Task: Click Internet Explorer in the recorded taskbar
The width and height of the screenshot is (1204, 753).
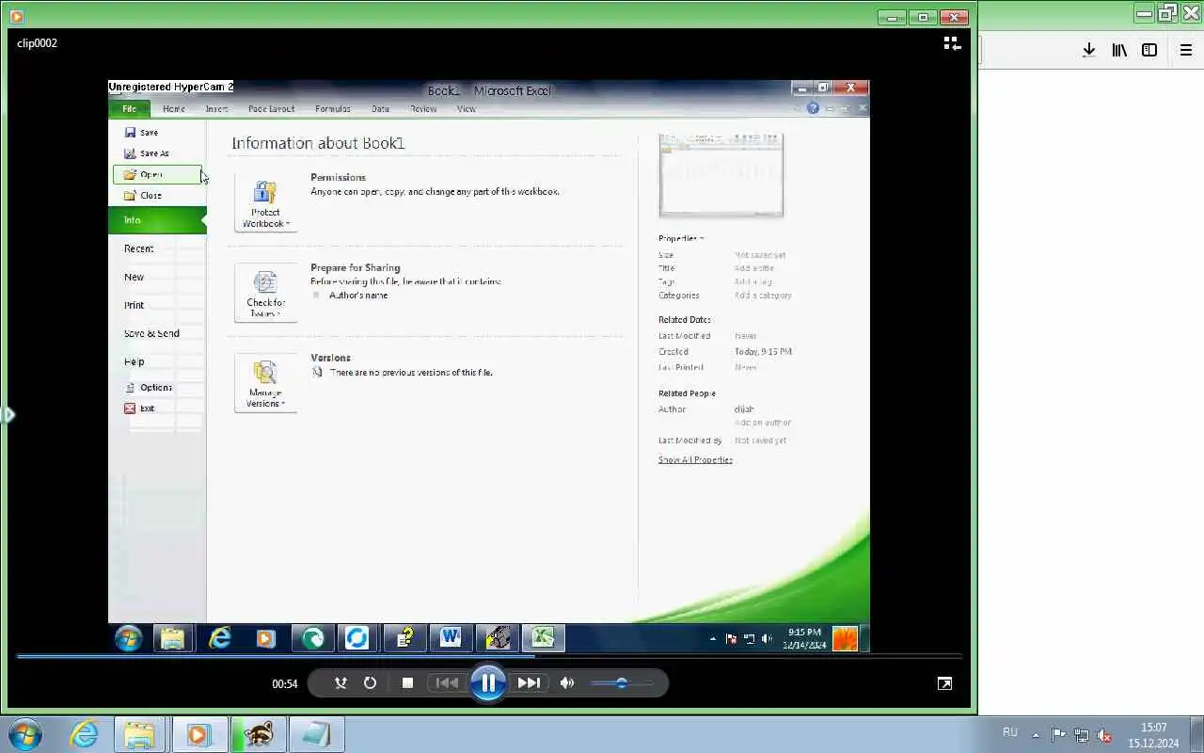Action: coord(220,638)
